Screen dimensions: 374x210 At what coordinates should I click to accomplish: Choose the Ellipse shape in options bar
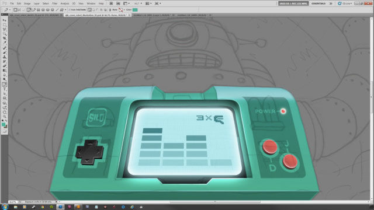(48, 10)
